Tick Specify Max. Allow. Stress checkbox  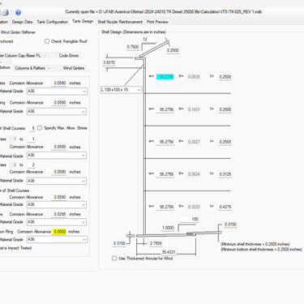40,128
